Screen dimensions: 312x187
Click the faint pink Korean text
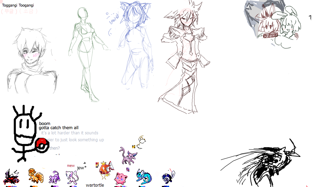19,11
